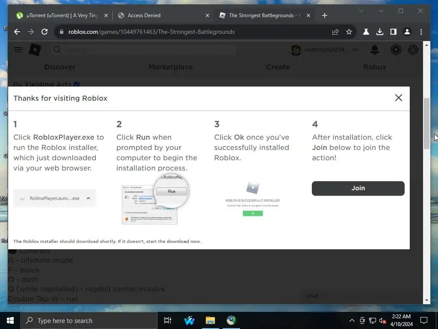The height and width of the screenshot is (329, 438).
Task: Open the Chrome profile avatar
Action: 407,32
